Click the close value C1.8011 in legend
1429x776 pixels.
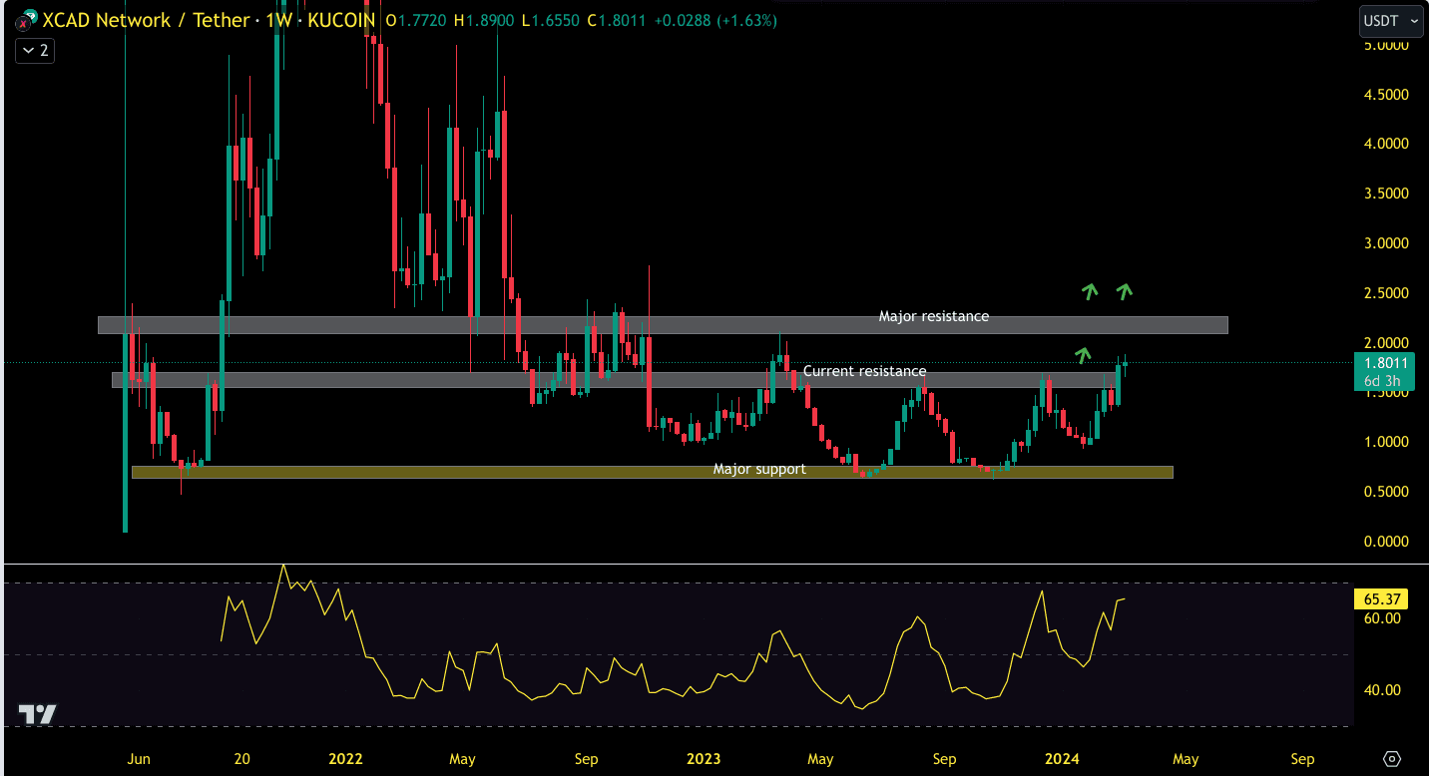[x=618, y=20]
